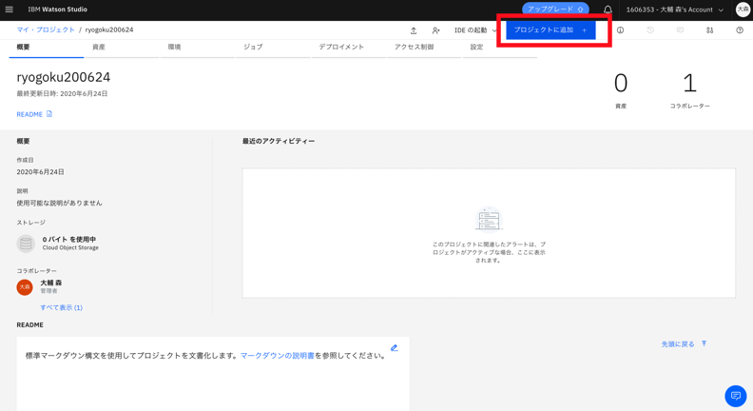The image size is (753, 411).
Task: Click the 1 コラボレーター counter
Action: 689,89
